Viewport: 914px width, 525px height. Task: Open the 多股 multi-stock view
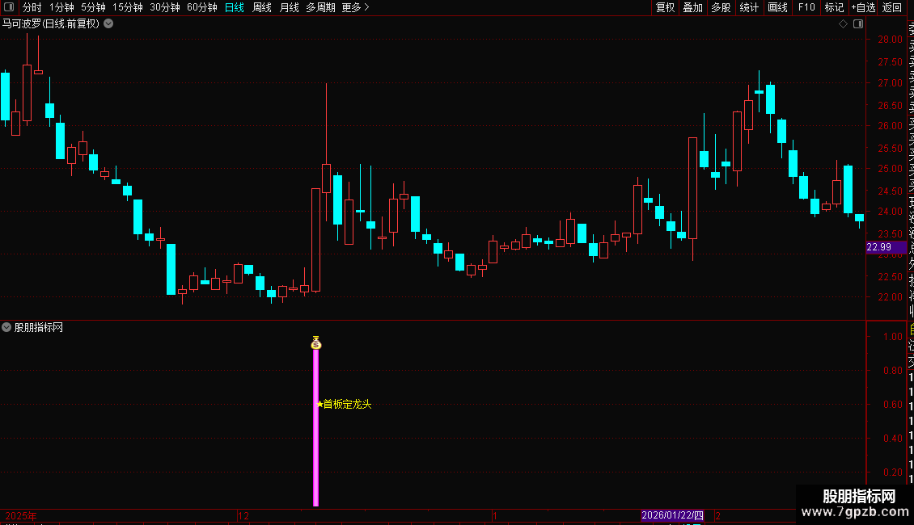click(x=721, y=7)
